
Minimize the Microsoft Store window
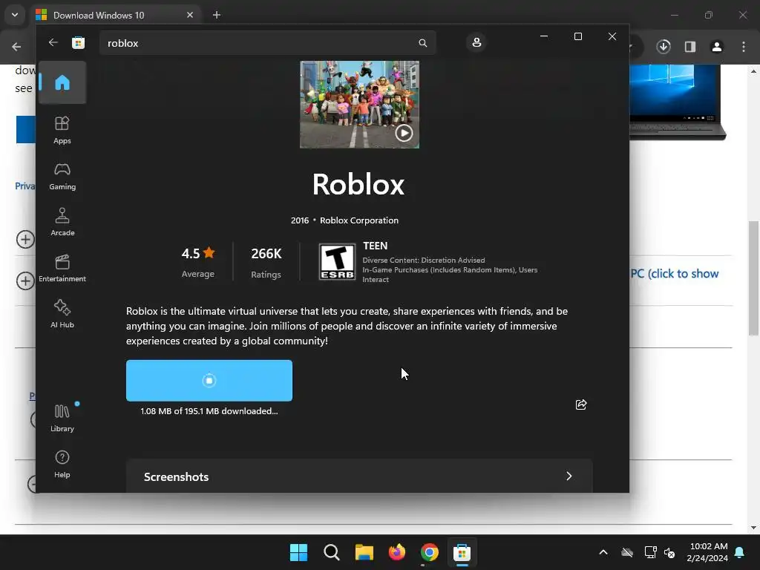pos(544,36)
